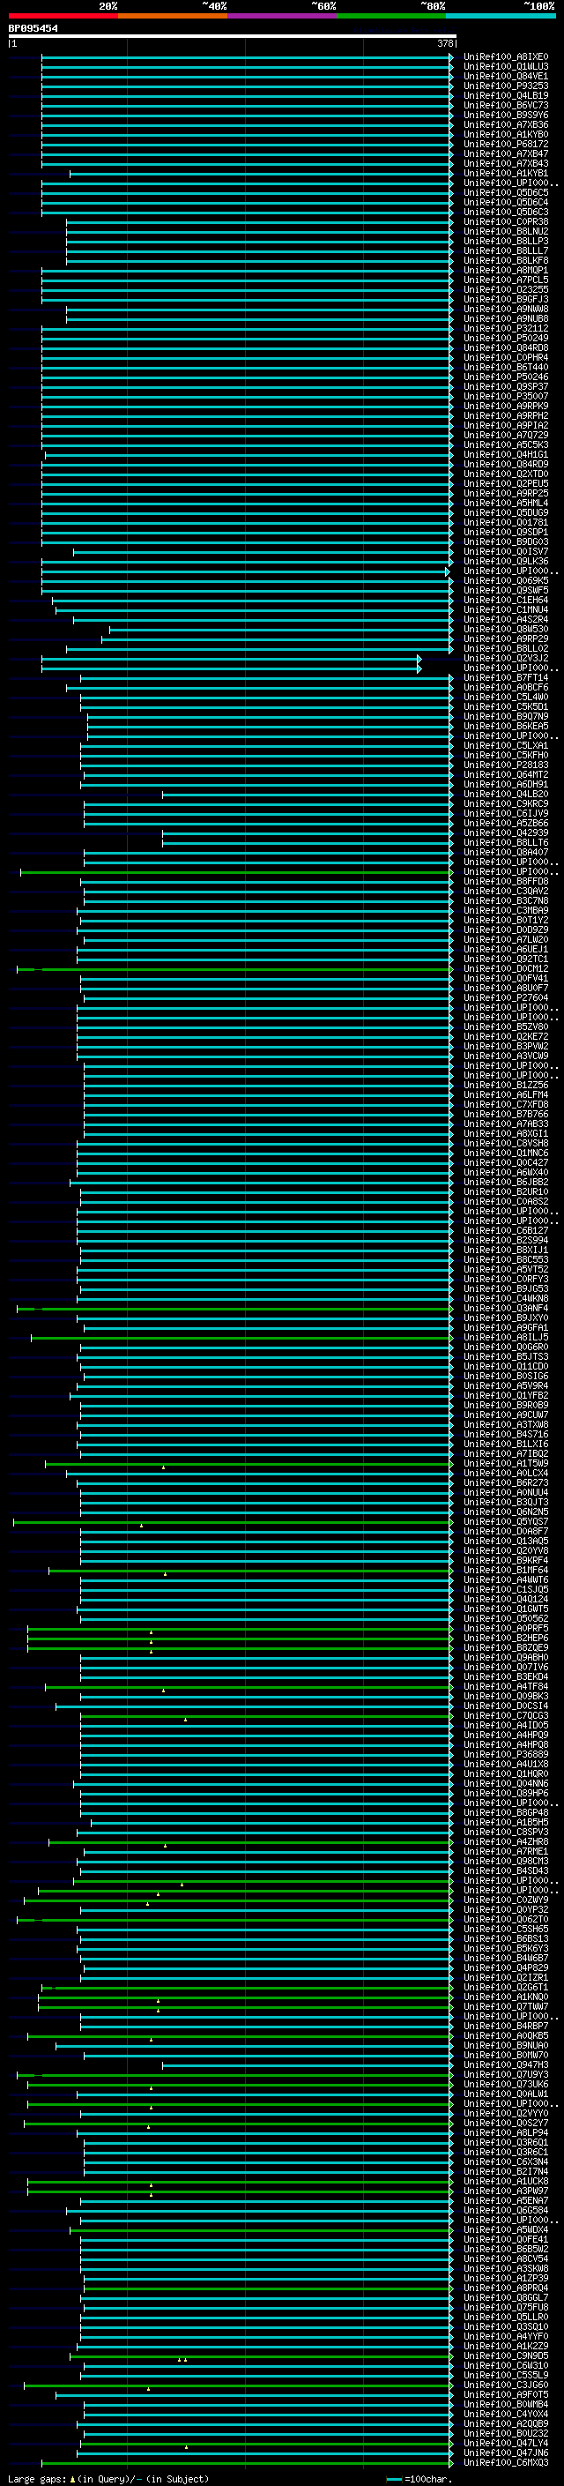Click the purple ~60% identity legend segment

pyautogui.click(x=281, y=16)
